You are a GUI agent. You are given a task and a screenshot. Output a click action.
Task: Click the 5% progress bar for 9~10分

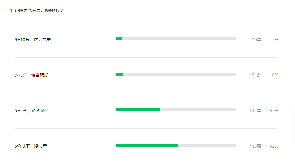click(x=176, y=39)
